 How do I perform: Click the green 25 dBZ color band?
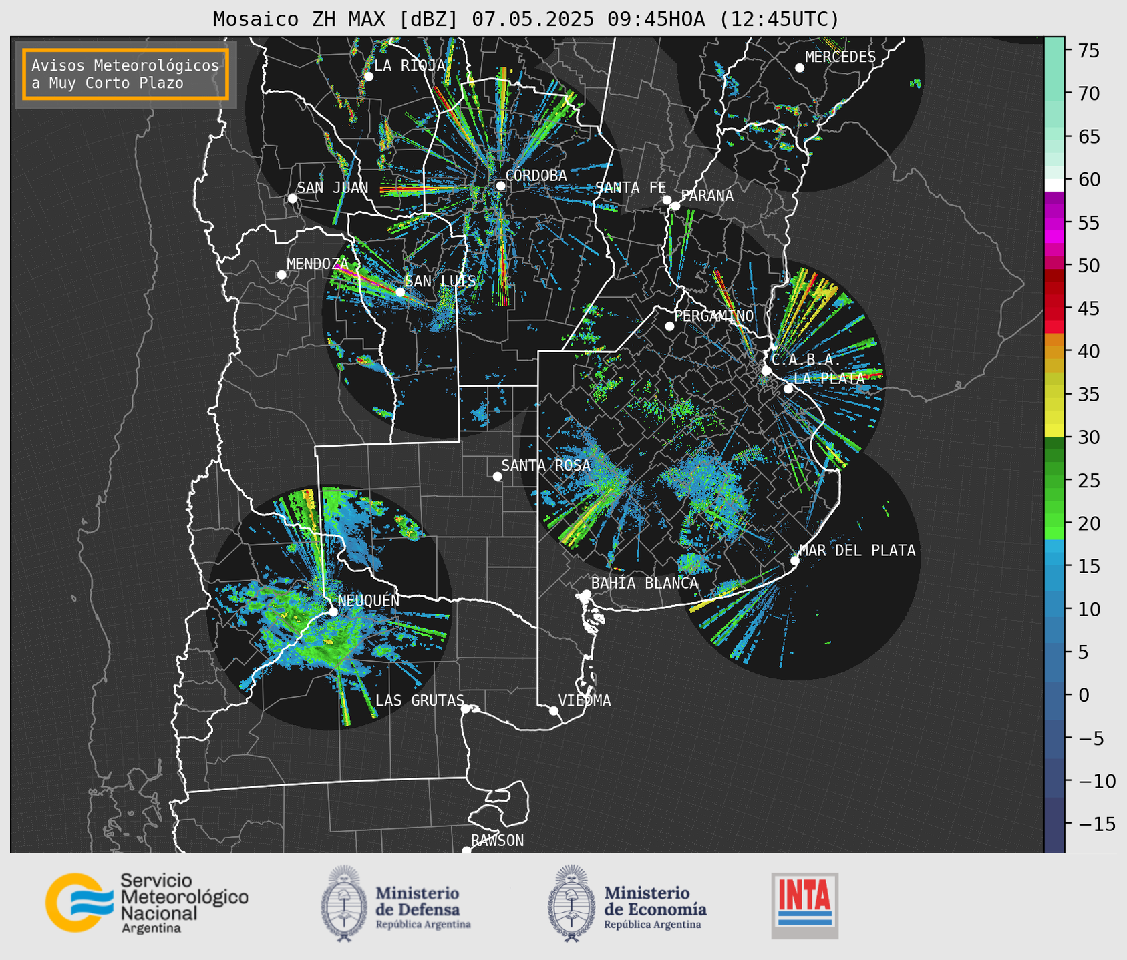[x=1054, y=480]
